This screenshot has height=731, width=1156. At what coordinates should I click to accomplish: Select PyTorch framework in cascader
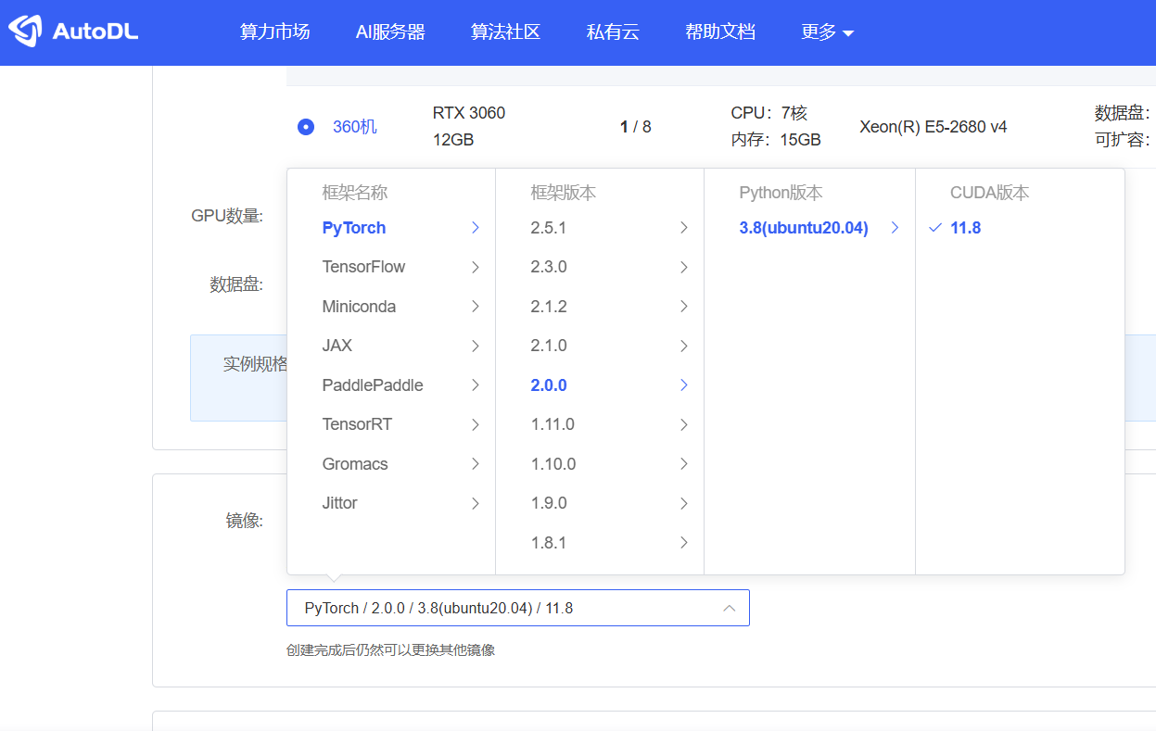pos(354,228)
